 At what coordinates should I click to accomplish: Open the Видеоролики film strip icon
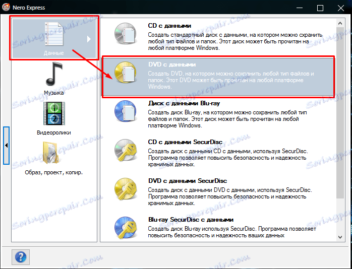(x=54, y=113)
